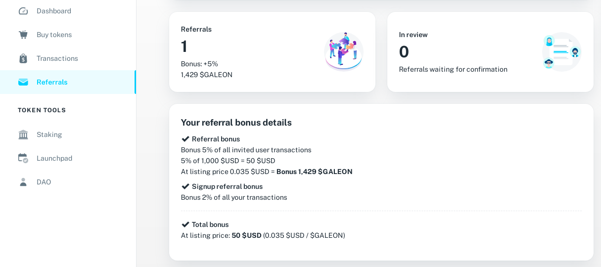Screen dimensions: 601x267
Task: Go to Buy tokens page
Action: pyautogui.click(x=54, y=35)
